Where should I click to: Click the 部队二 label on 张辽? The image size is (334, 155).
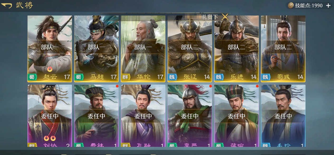190,47
